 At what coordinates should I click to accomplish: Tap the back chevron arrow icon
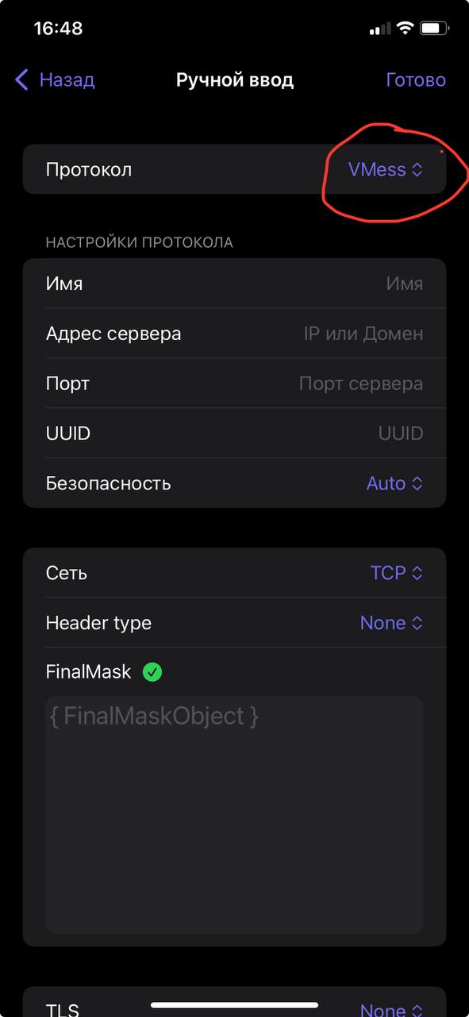(x=22, y=79)
